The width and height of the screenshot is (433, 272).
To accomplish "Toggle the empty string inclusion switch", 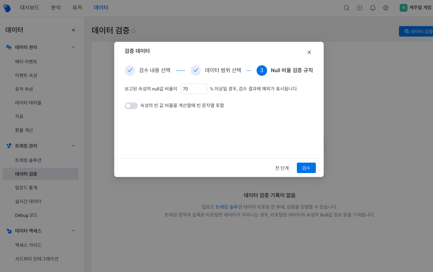I will tap(131, 105).
